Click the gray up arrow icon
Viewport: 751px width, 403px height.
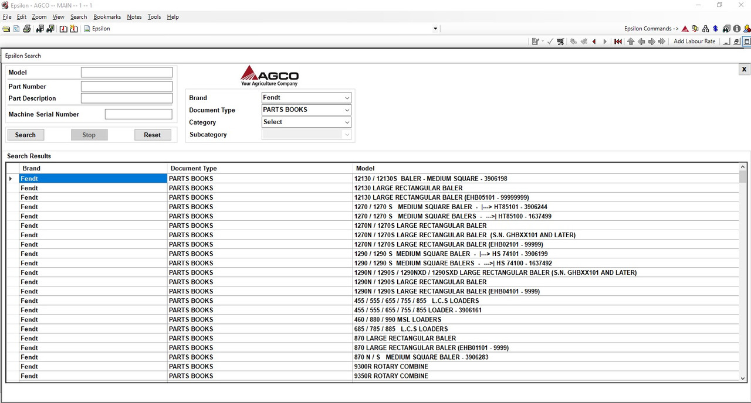631,42
